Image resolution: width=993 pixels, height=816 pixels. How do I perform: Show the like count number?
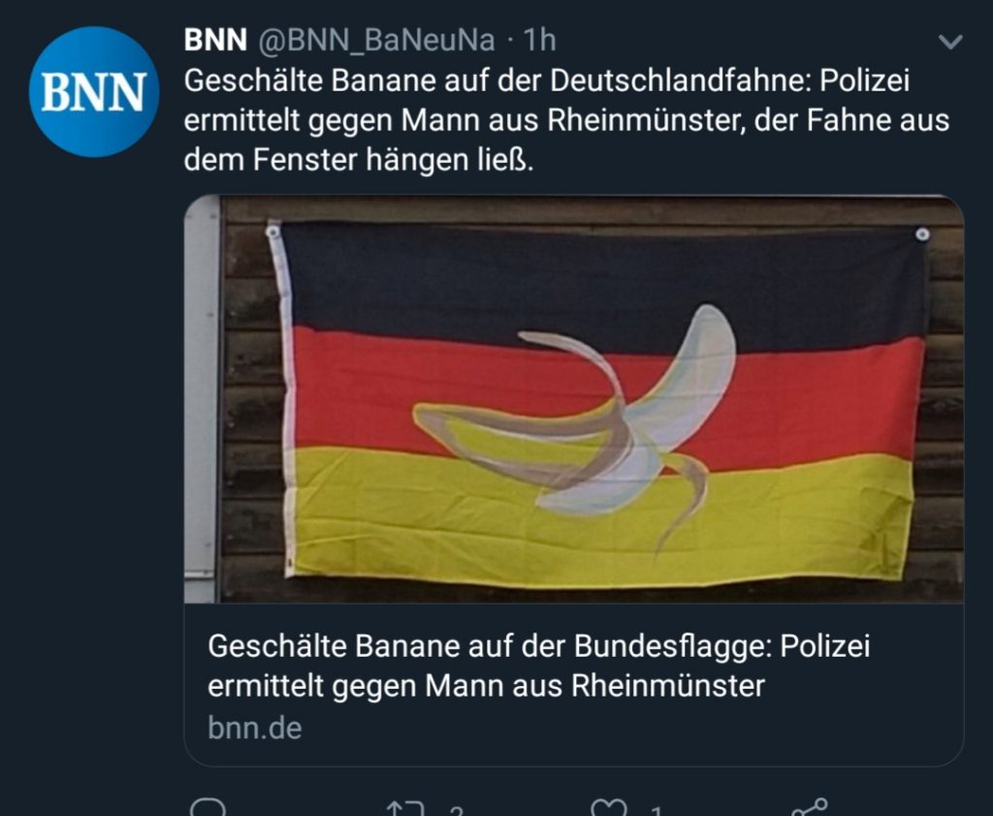(x=657, y=810)
